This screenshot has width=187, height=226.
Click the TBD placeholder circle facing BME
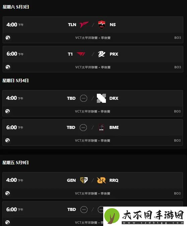pos(83,128)
